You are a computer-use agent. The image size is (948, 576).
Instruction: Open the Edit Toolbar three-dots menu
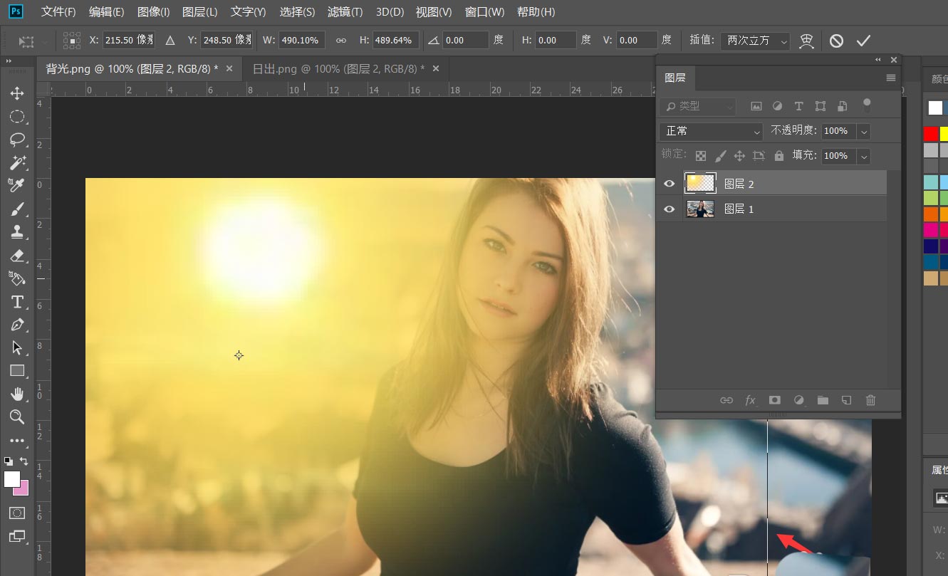click(x=17, y=441)
